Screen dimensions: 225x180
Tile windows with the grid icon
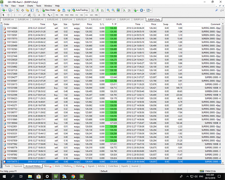coord(118,10)
